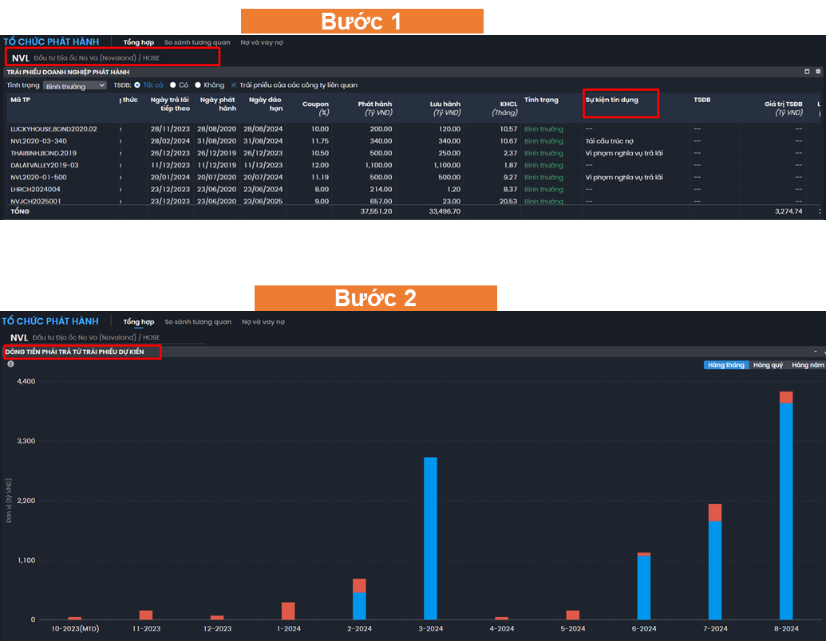Switch chart to 'Hàng quý' view
The height and width of the screenshot is (641, 826).
[768, 365]
